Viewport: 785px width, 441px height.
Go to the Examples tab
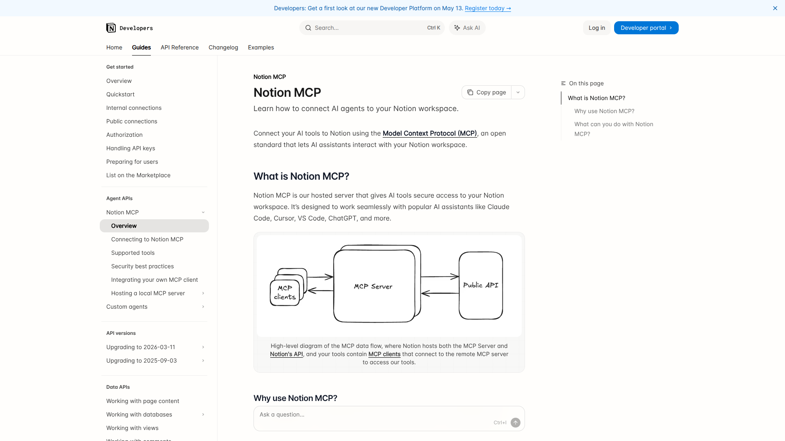[x=261, y=47]
